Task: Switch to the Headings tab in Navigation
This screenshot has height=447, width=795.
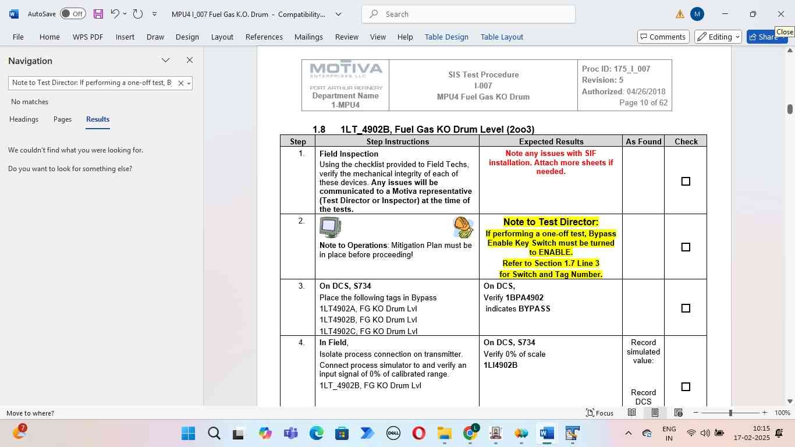Action: (x=24, y=119)
